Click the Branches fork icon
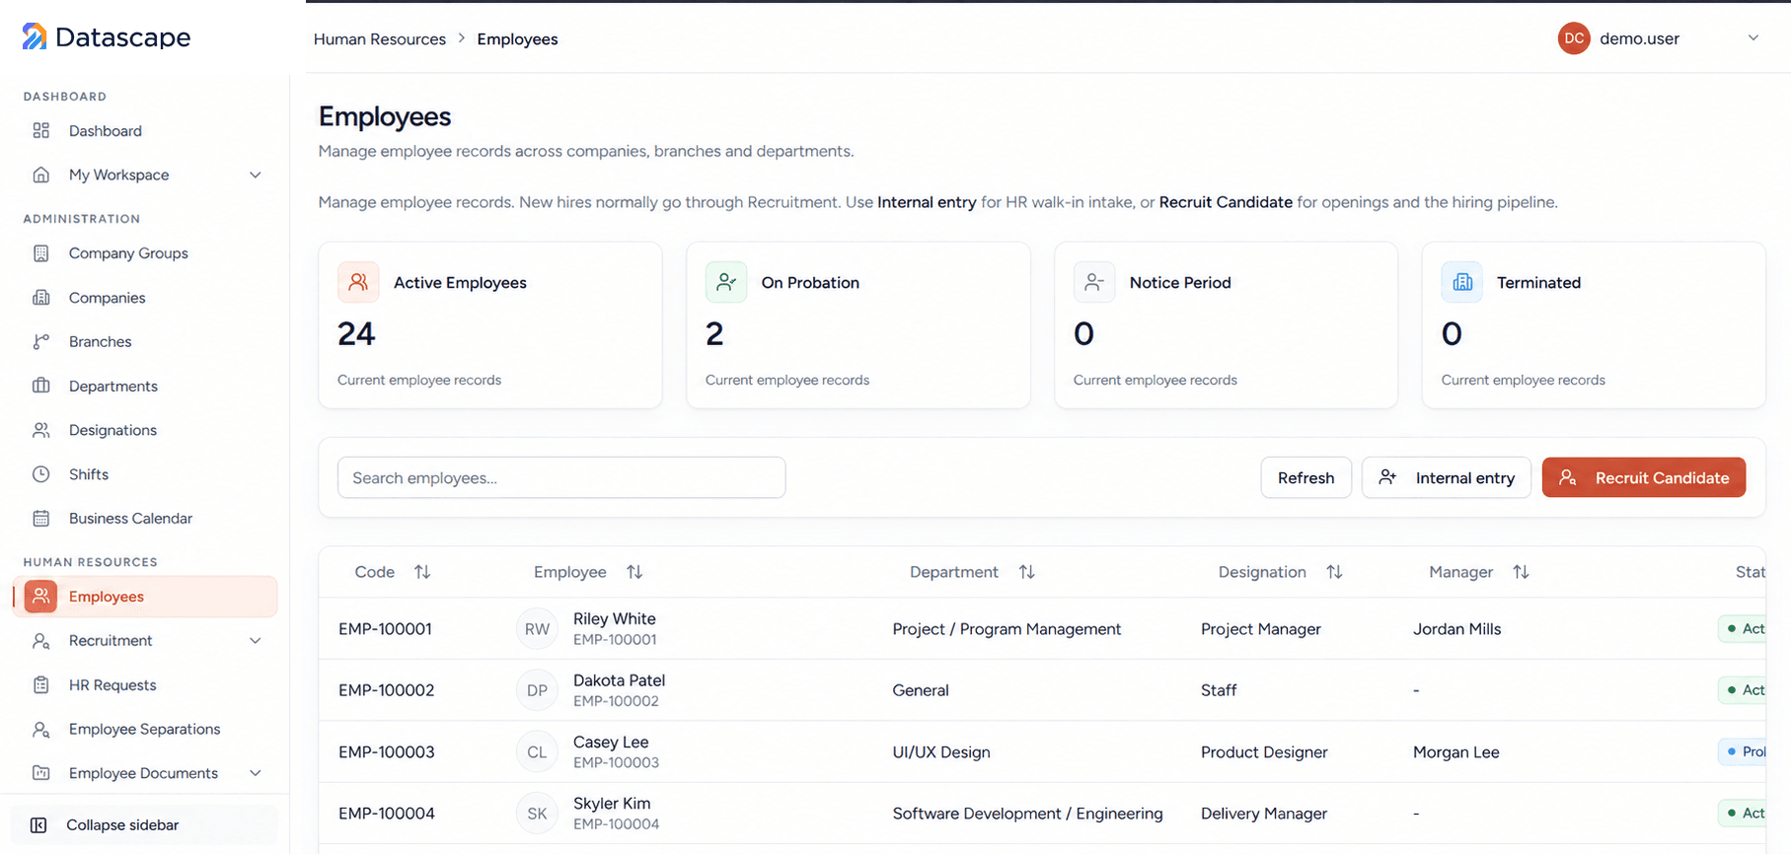1791x854 pixels. [x=41, y=342]
